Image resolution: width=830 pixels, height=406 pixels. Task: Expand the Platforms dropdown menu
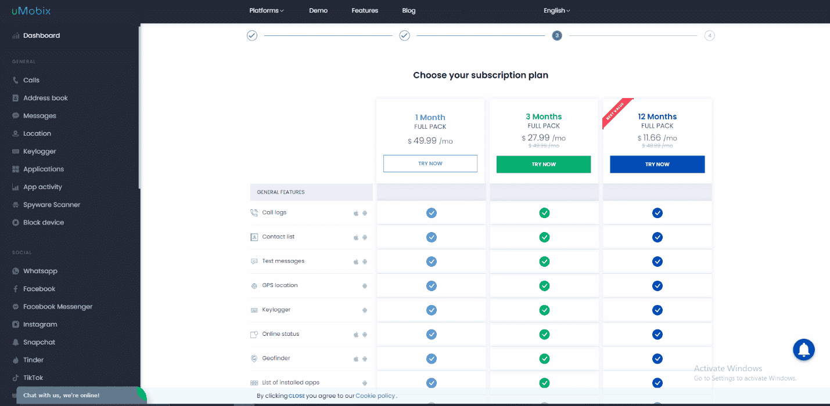[267, 10]
